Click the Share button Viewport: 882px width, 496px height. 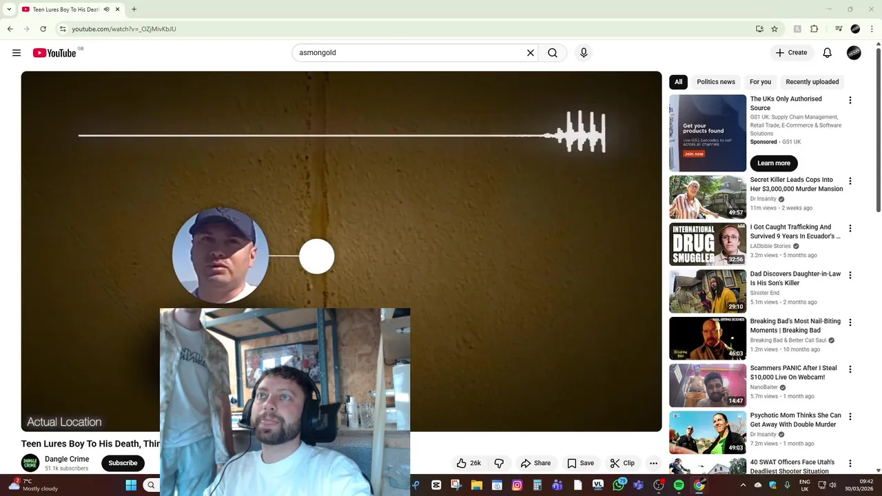pos(535,463)
